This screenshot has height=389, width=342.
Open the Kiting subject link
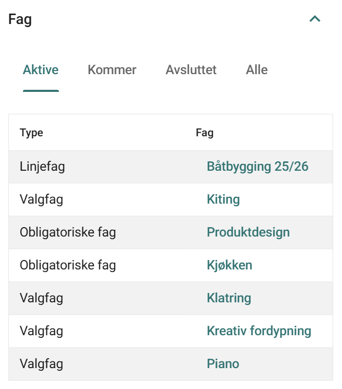tap(223, 199)
